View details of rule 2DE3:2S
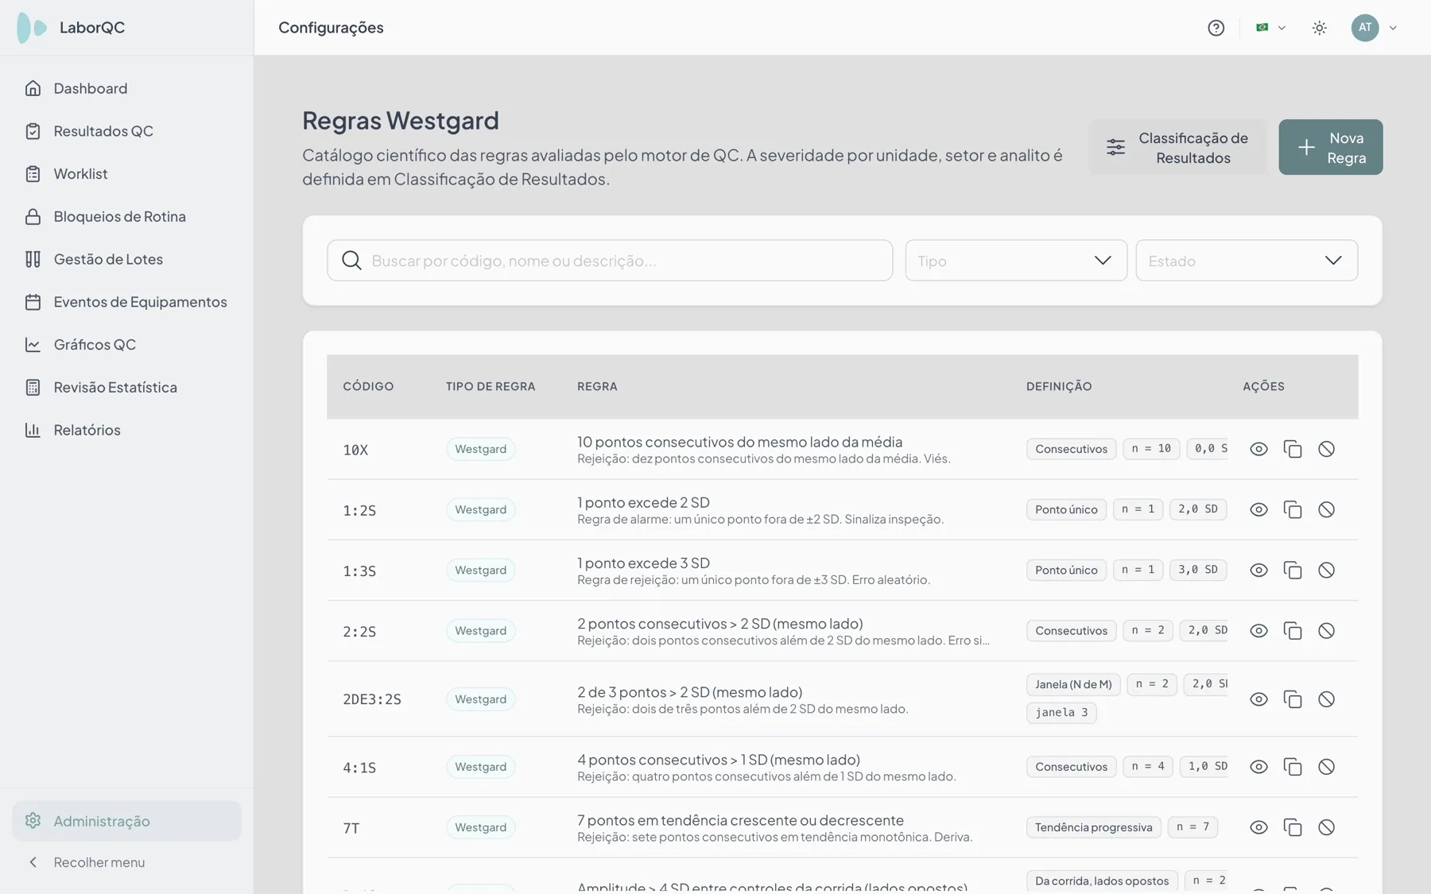Viewport: 1431px width, 894px height. [x=1258, y=699]
